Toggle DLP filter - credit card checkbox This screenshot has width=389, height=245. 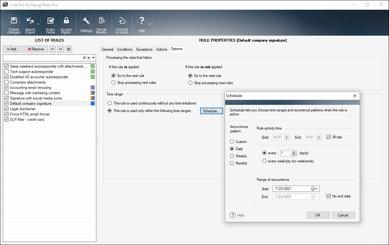pos(7,120)
